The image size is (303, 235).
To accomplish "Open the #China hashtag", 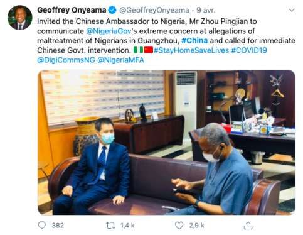I will [x=194, y=41].
